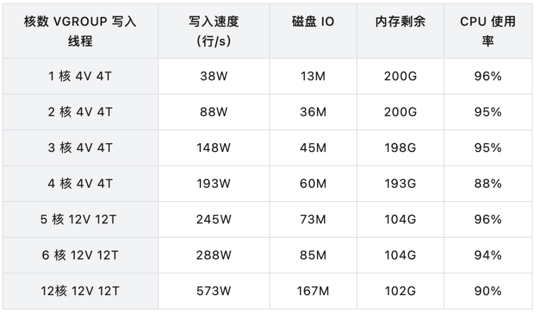
Task: Select the 88W cell
Action: point(214,112)
